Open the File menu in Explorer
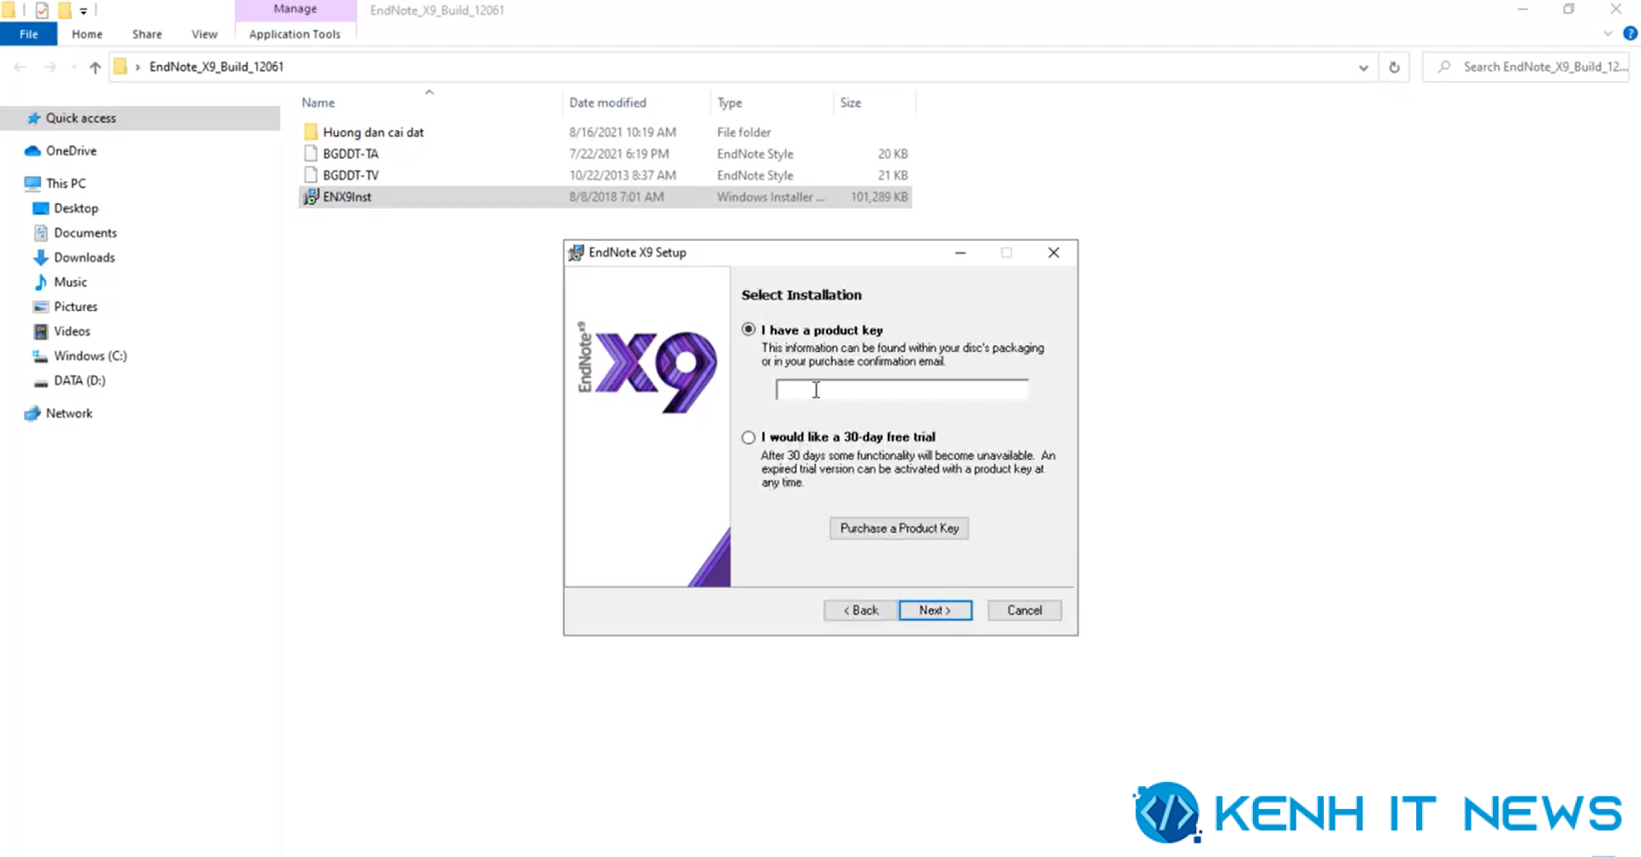Viewport: 1641px width, 857px height. coord(28,34)
